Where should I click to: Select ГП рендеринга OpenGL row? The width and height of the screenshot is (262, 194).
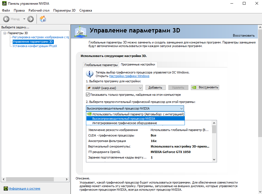[x=149, y=152]
